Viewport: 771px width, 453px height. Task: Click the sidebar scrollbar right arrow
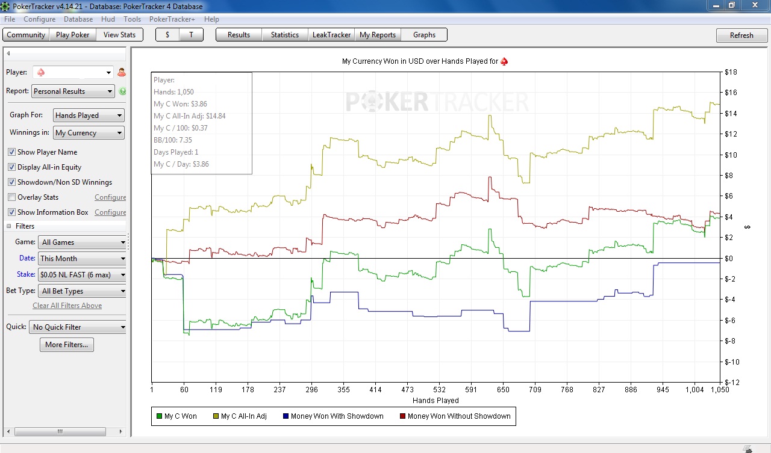click(x=122, y=432)
